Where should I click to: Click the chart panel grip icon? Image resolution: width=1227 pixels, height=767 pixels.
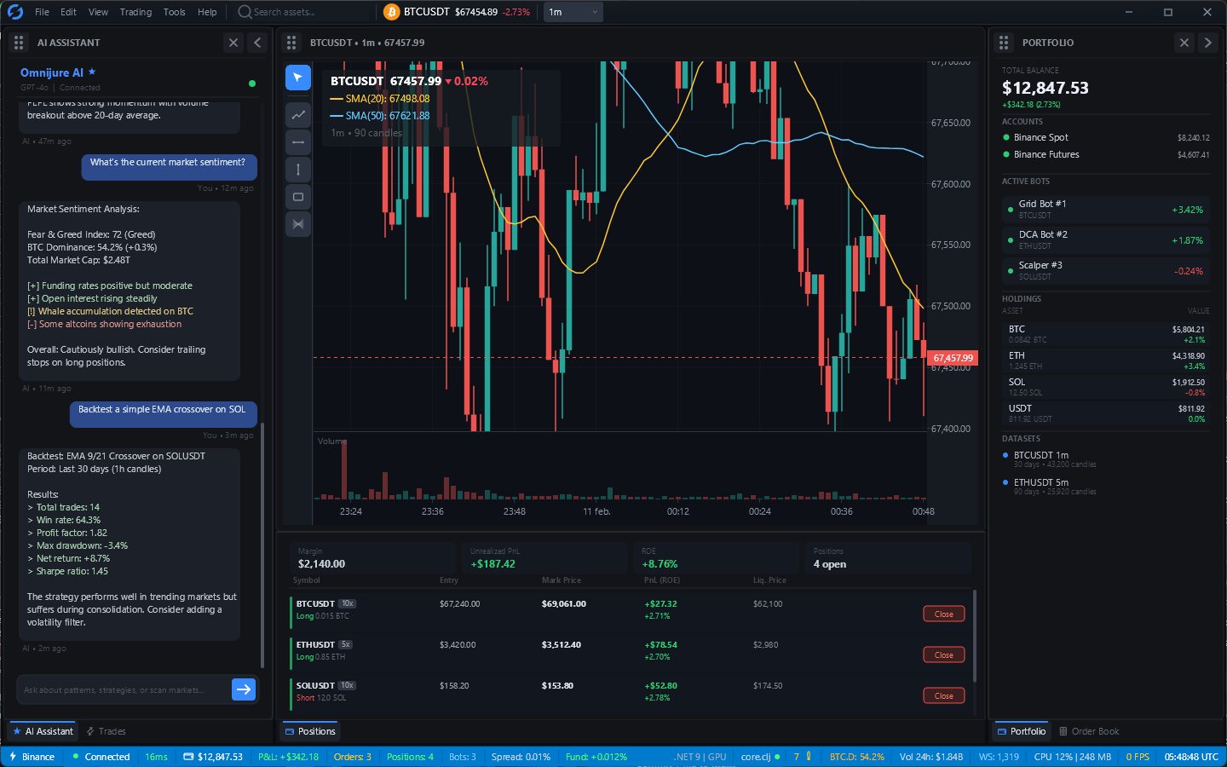pyautogui.click(x=291, y=43)
